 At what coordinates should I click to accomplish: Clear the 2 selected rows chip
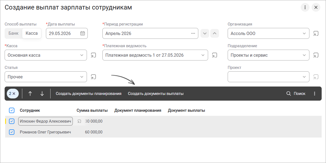coord(12,94)
